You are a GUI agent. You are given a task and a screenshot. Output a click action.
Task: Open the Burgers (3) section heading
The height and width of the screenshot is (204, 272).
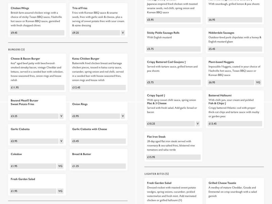click(16, 50)
